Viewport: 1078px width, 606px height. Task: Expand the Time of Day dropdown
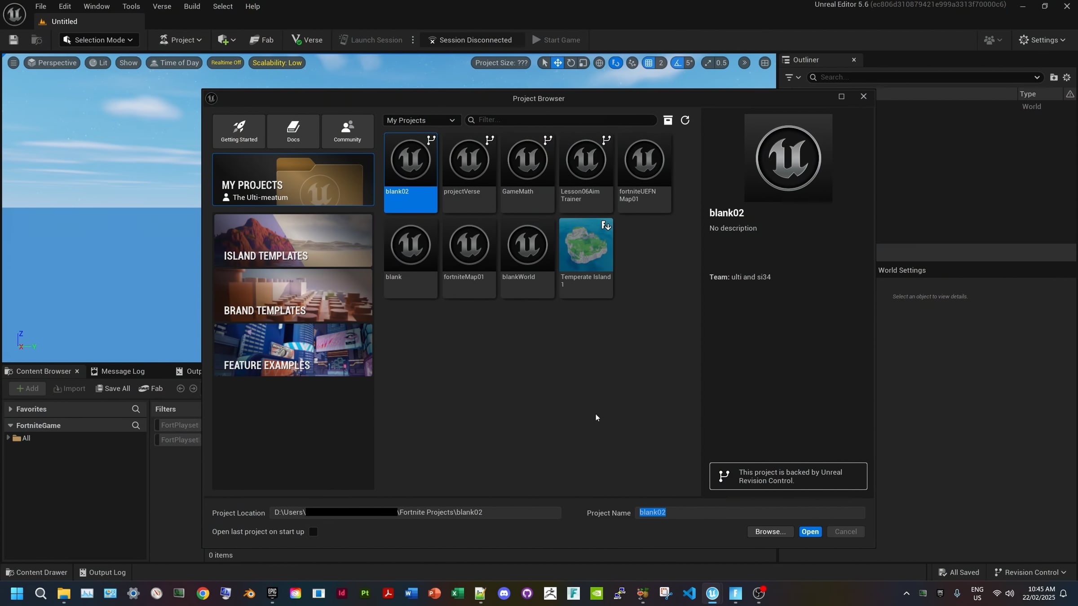(174, 62)
